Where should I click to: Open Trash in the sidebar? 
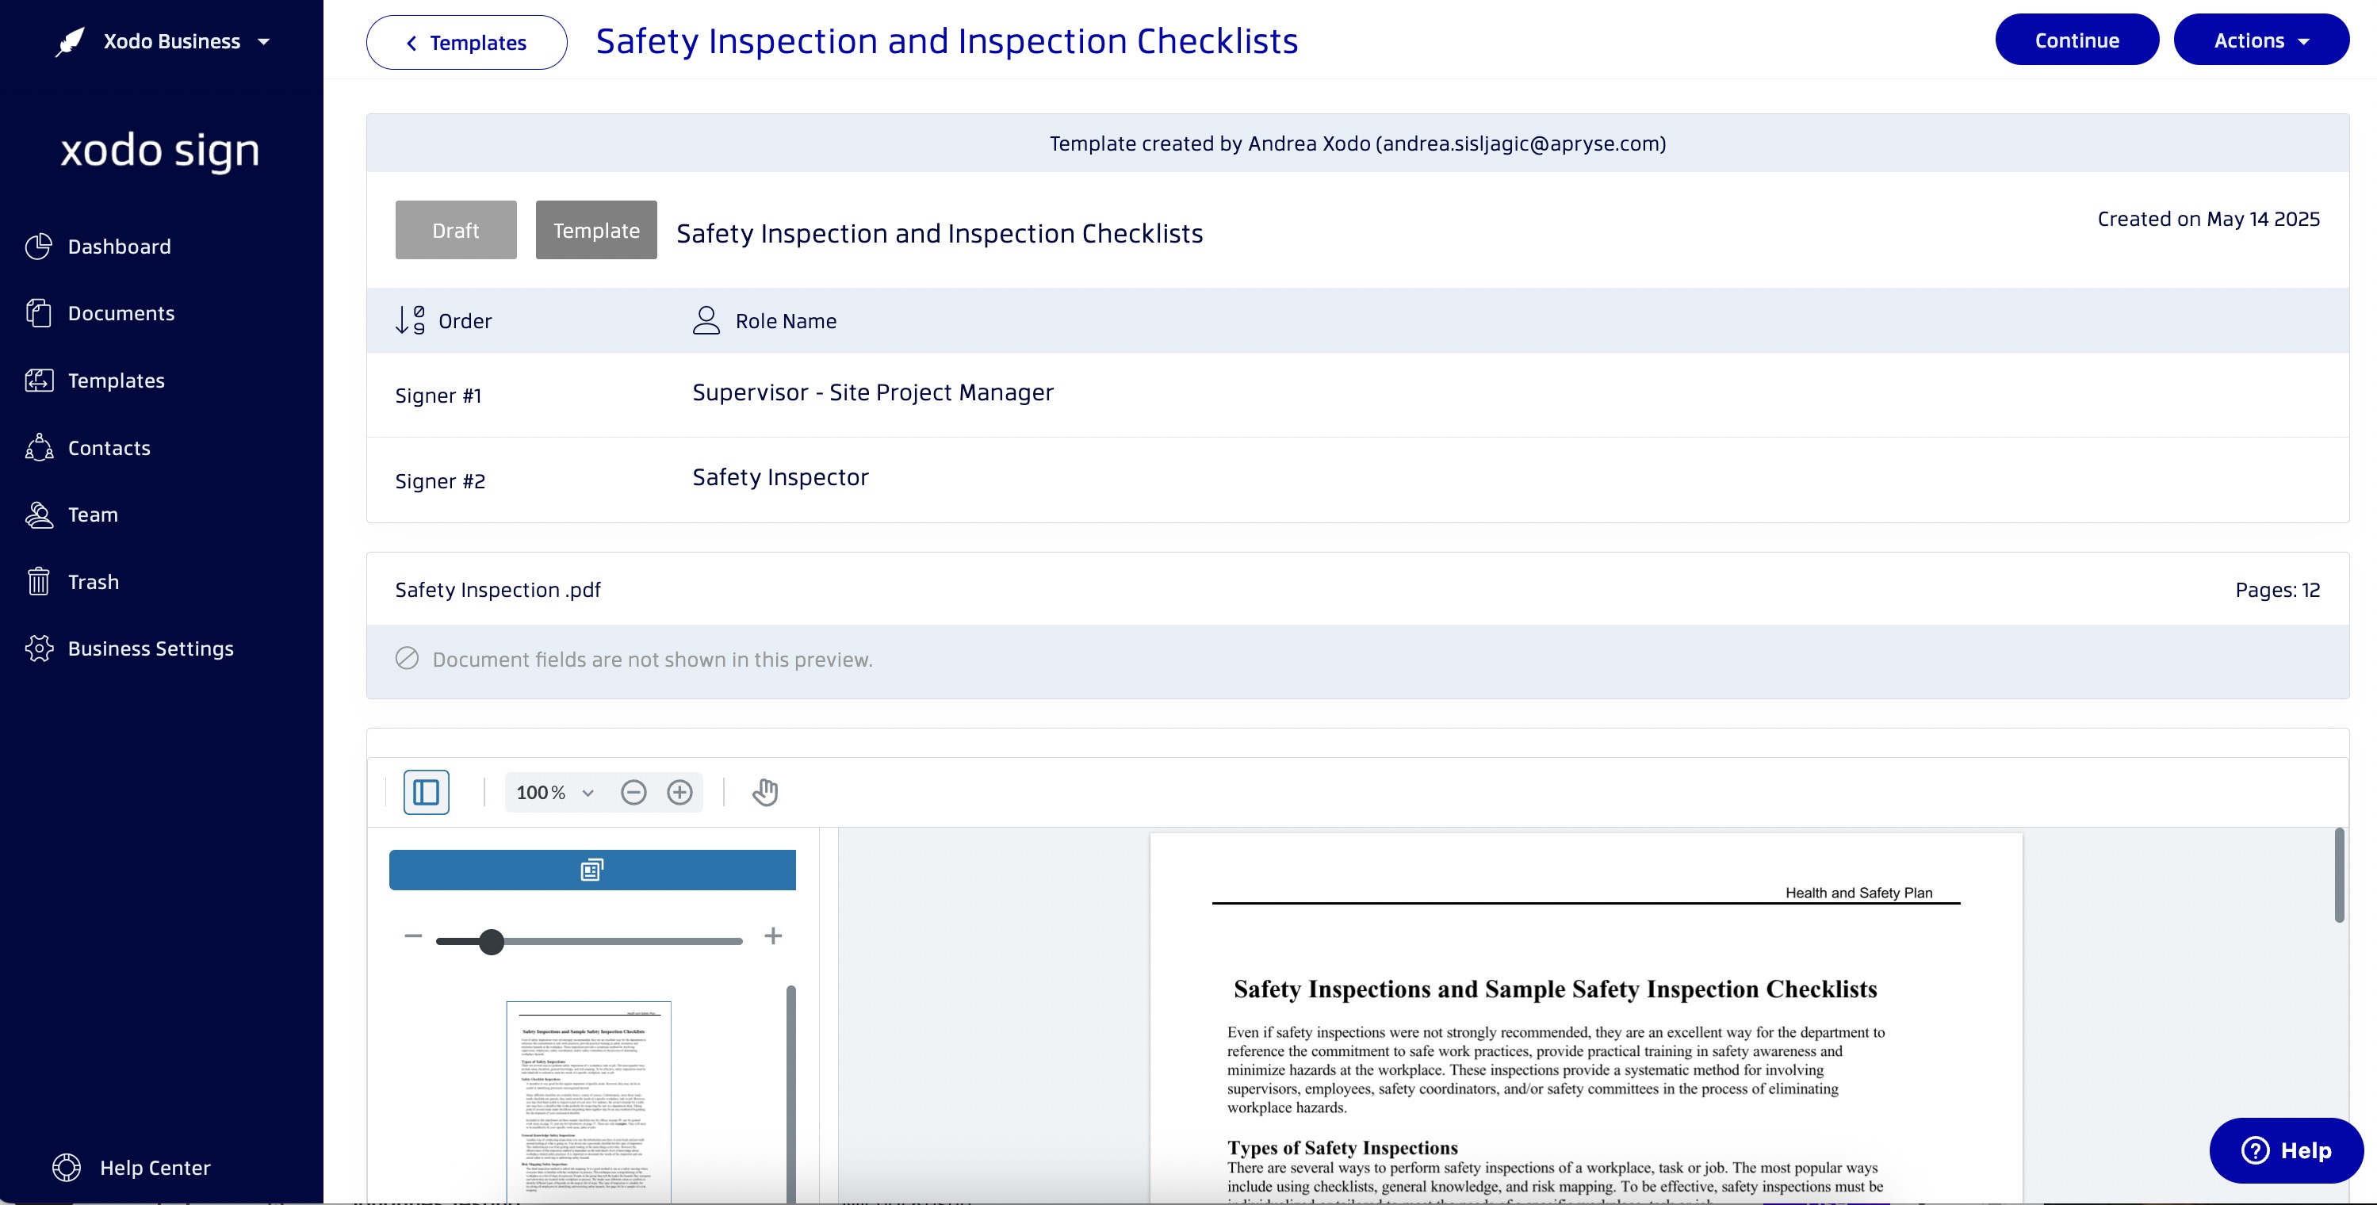(x=92, y=582)
